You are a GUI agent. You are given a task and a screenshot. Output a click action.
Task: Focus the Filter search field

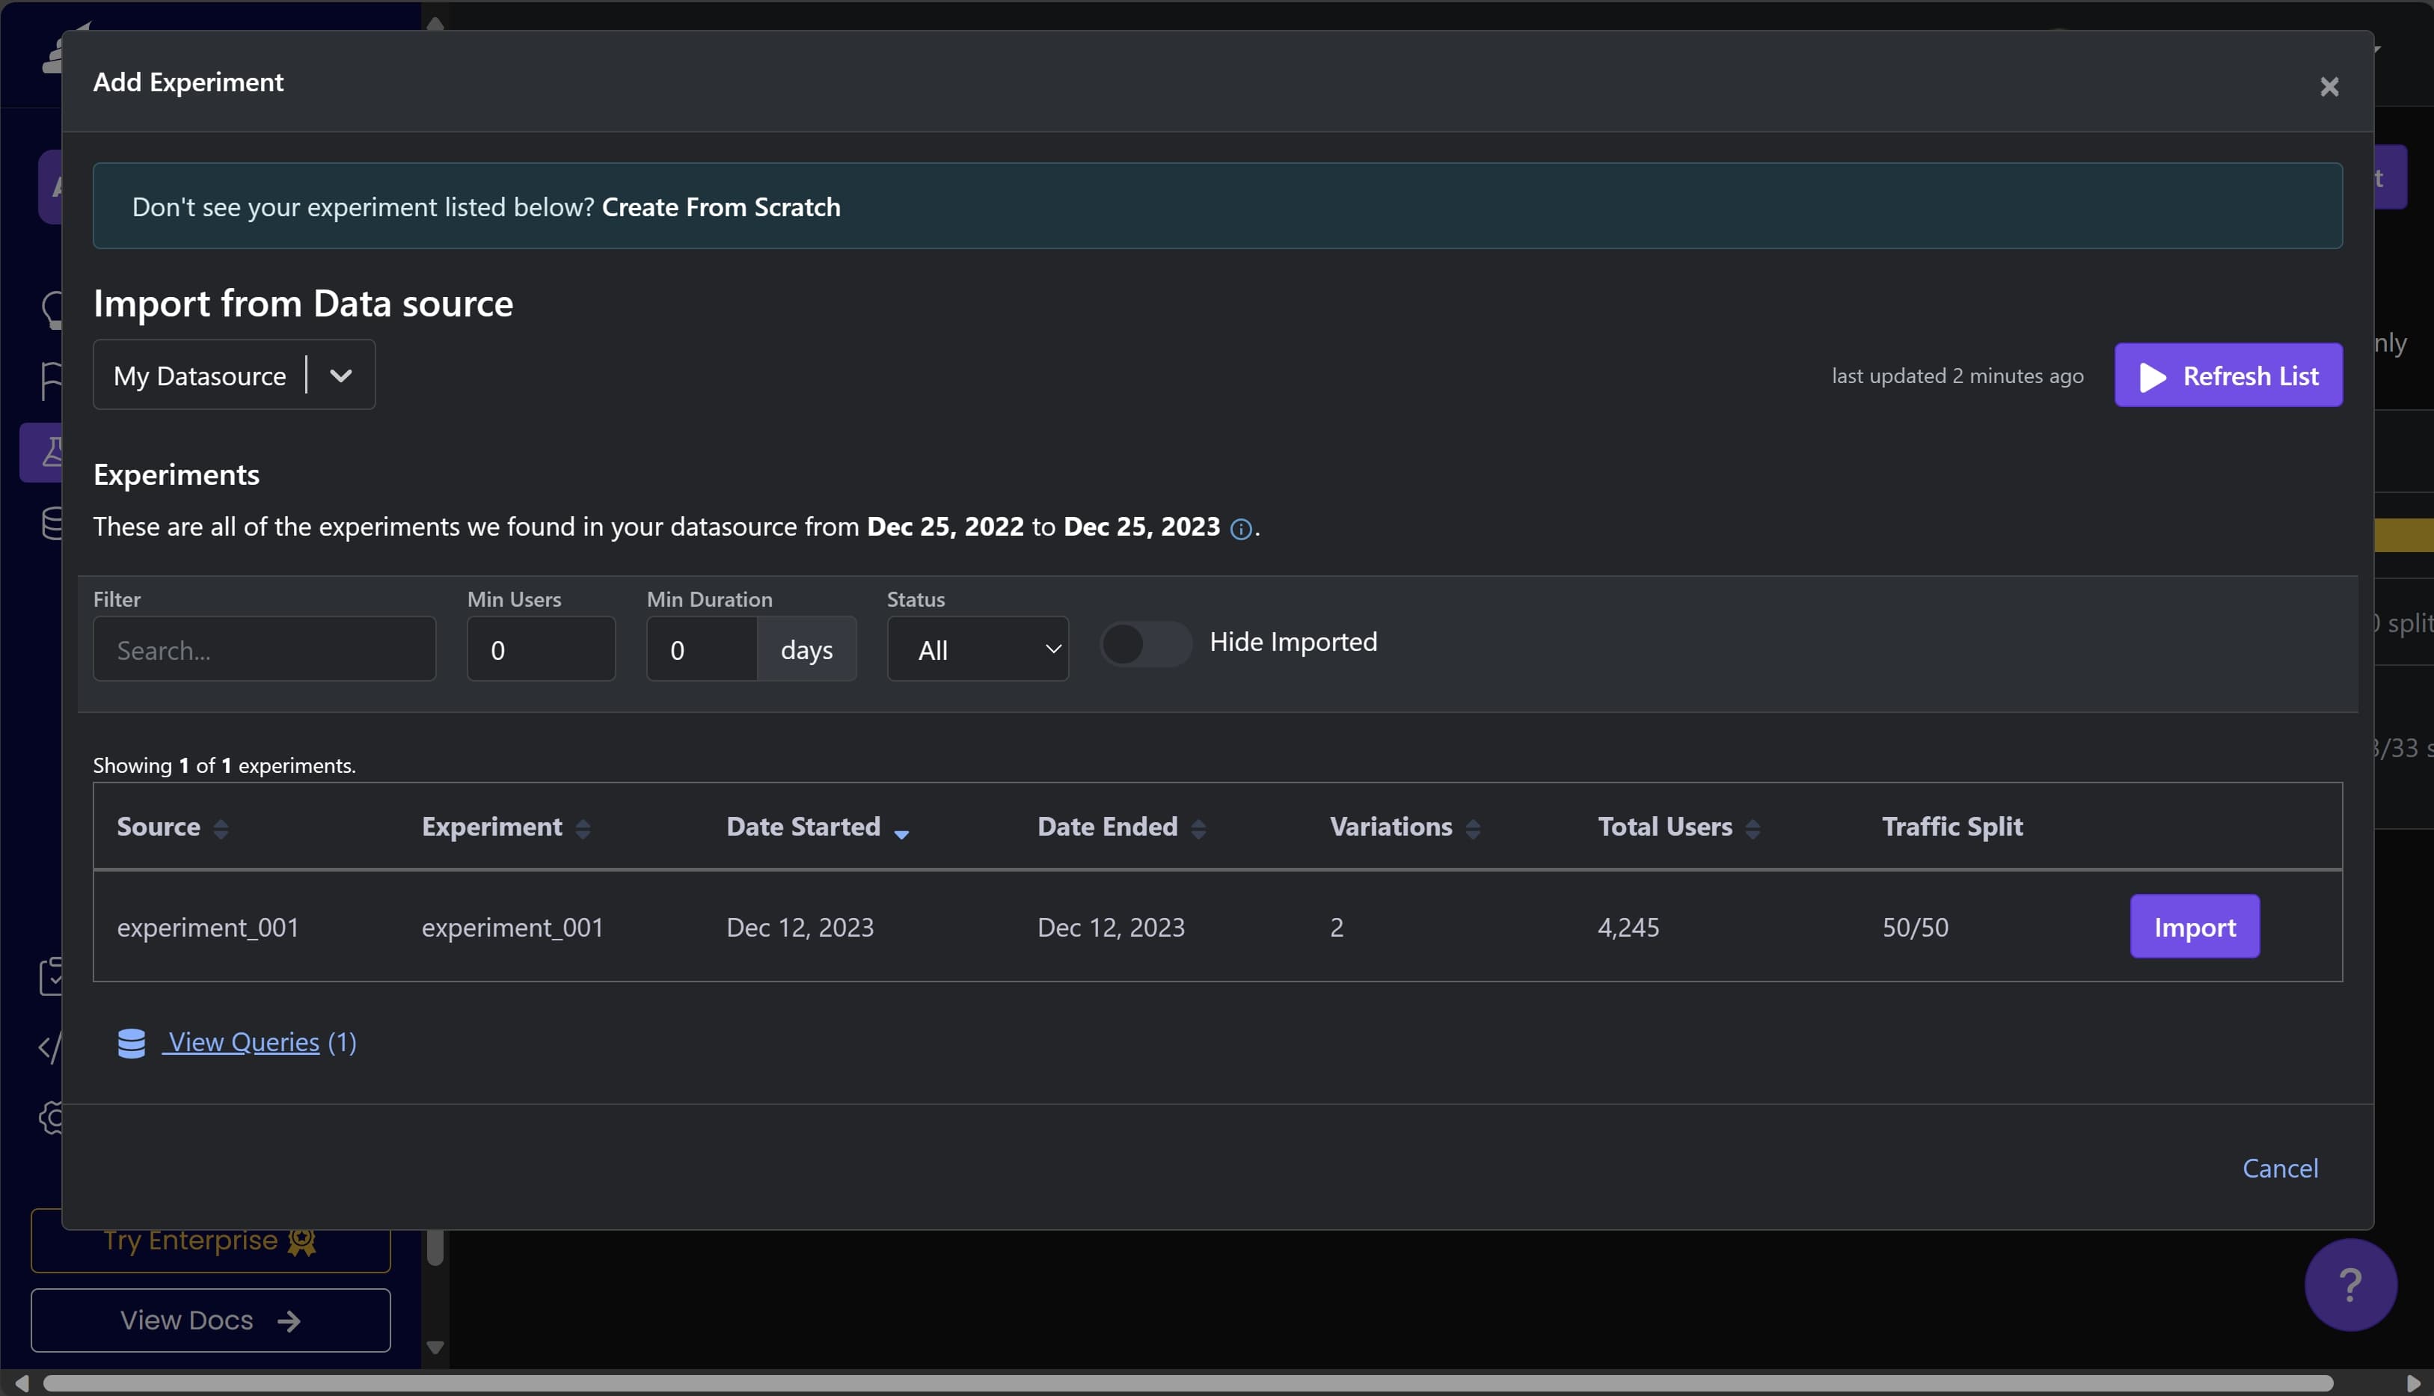tap(263, 649)
